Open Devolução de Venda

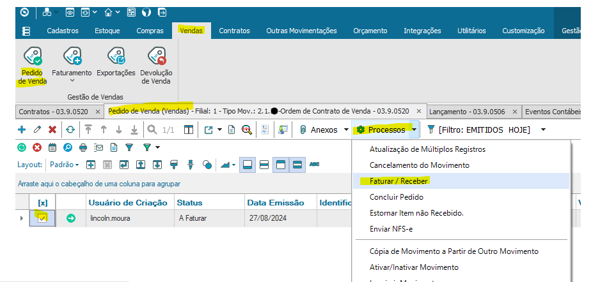click(x=156, y=66)
